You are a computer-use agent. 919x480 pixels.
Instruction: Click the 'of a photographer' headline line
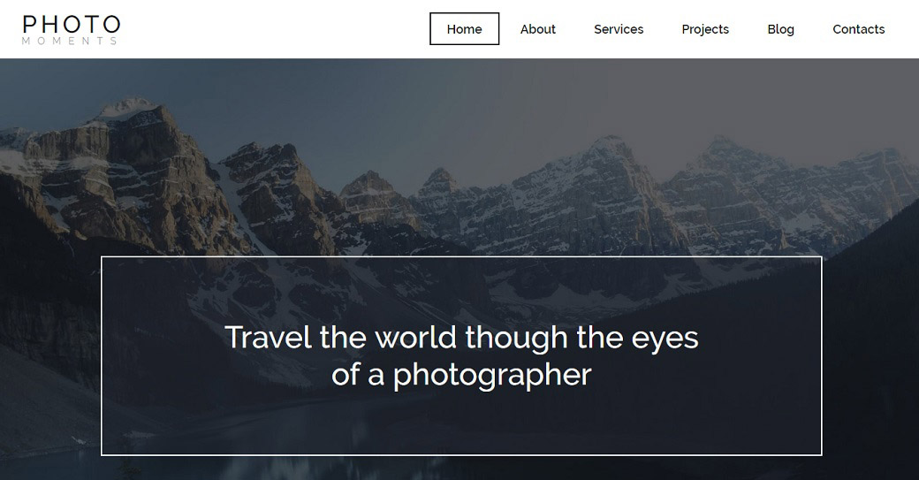[462, 375]
